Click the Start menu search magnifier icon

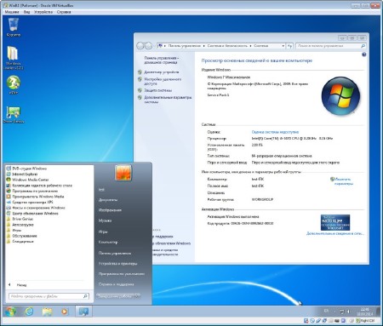click(85, 296)
